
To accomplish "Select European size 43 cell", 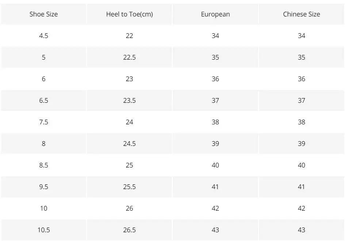I will point(215,230).
